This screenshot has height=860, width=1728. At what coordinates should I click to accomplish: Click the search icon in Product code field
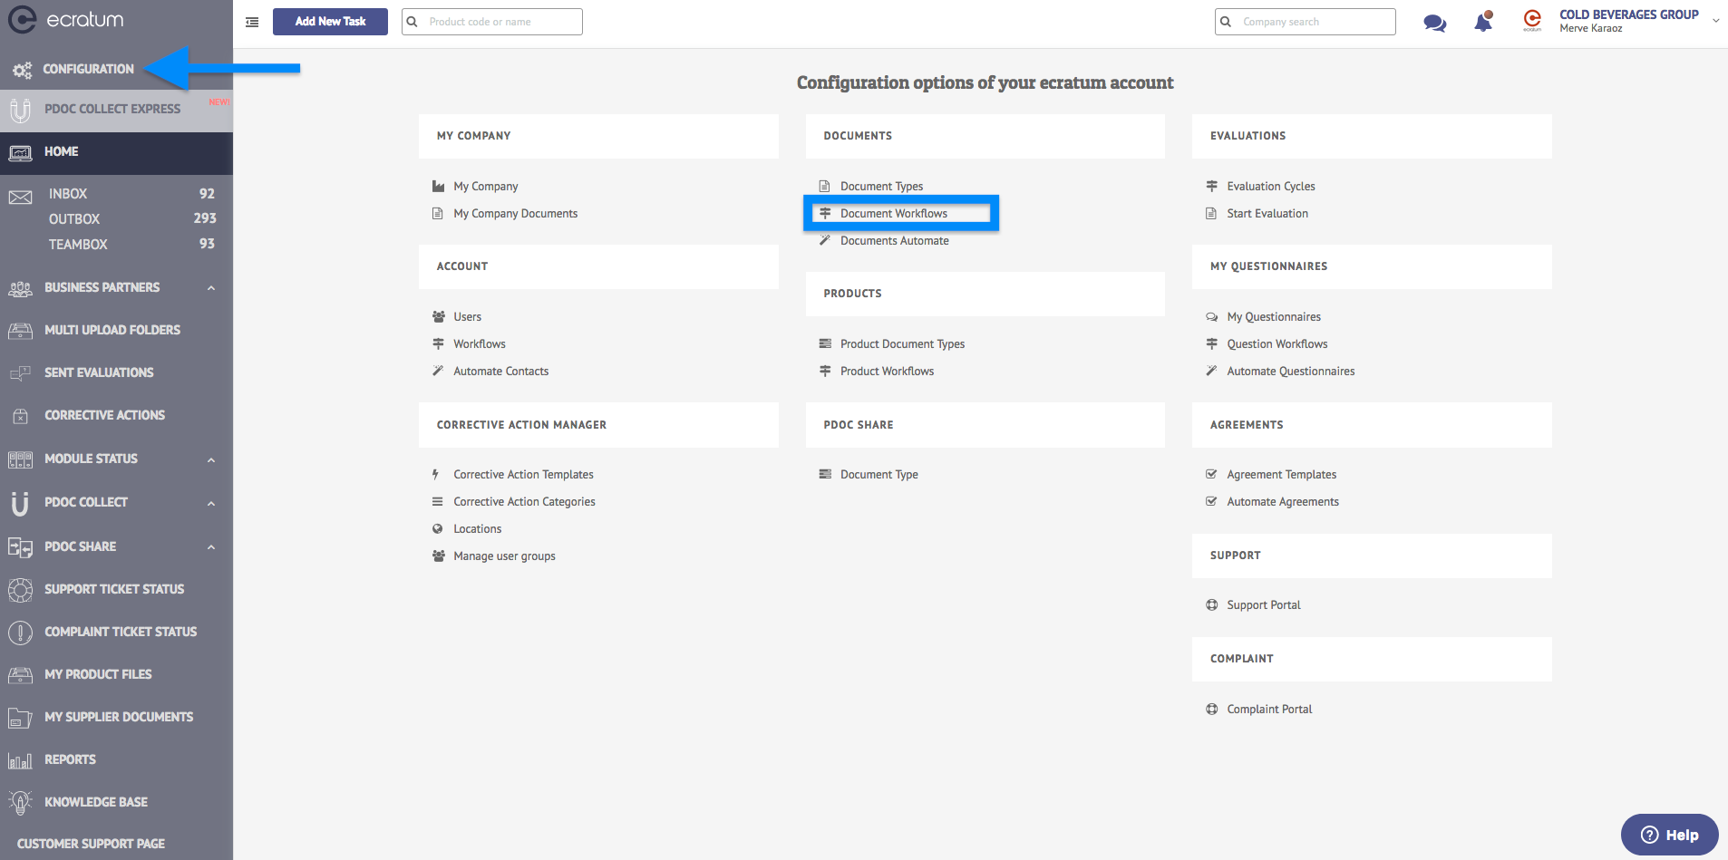pyautogui.click(x=412, y=22)
